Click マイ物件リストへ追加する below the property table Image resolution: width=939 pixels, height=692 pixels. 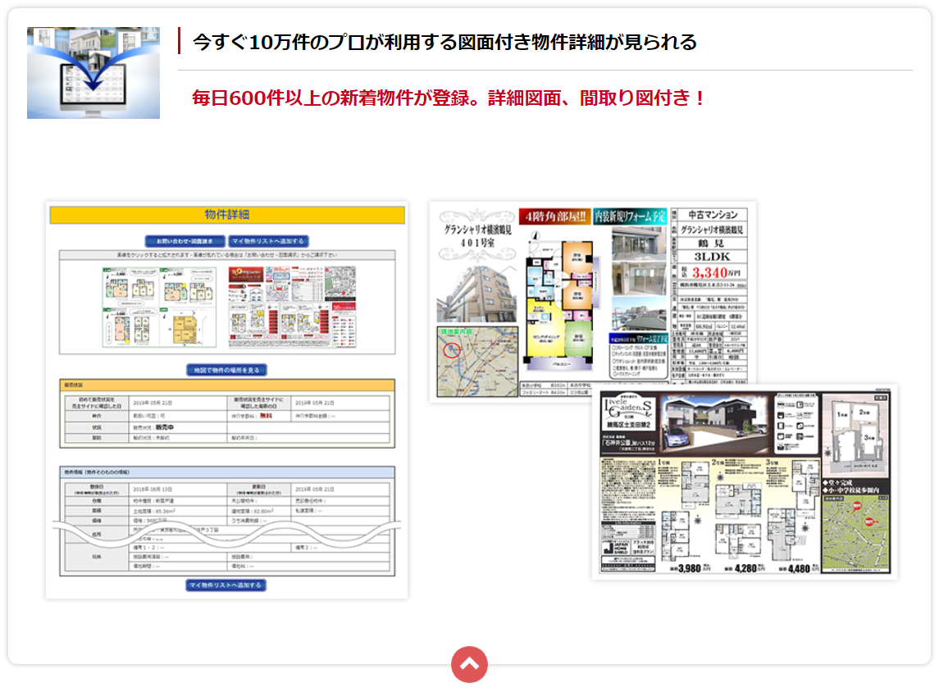click(x=226, y=585)
